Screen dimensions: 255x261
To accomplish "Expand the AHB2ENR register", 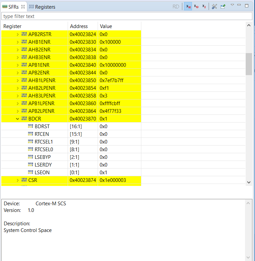I will click(x=18, y=50).
